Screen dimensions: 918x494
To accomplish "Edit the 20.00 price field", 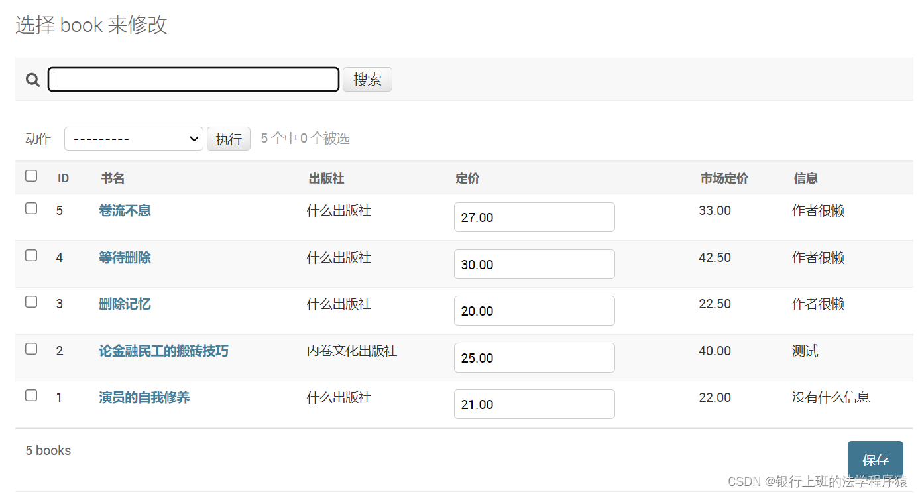I will click(x=534, y=311).
